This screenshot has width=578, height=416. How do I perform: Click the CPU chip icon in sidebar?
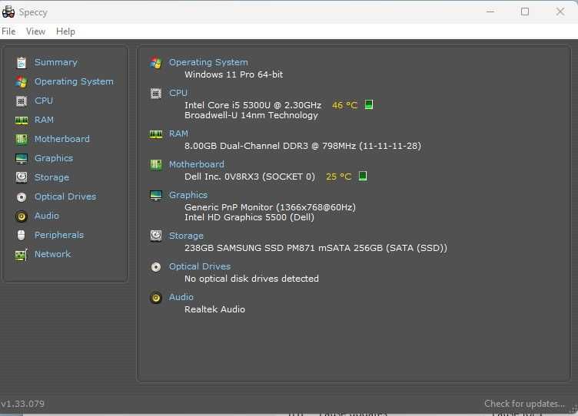click(21, 101)
